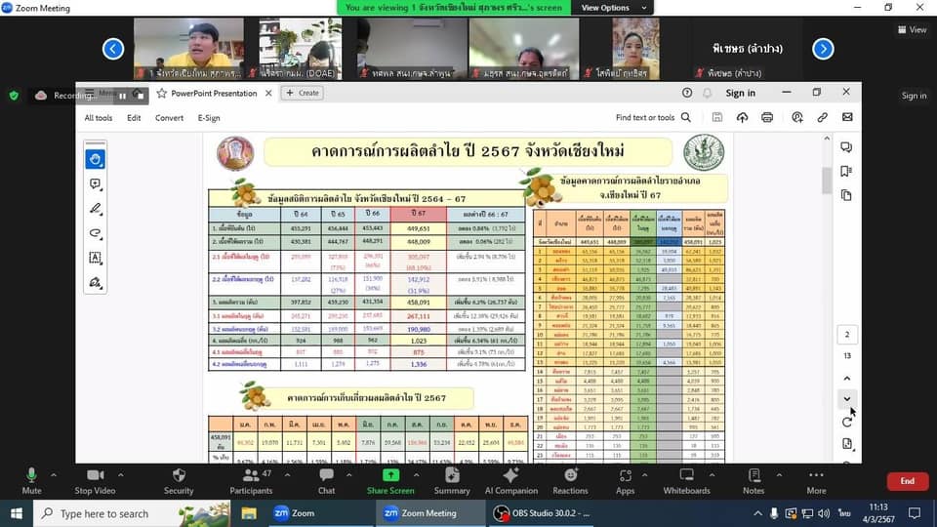The width and height of the screenshot is (937, 527).
Task: Open the All tools menu
Action: click(98, 118)
